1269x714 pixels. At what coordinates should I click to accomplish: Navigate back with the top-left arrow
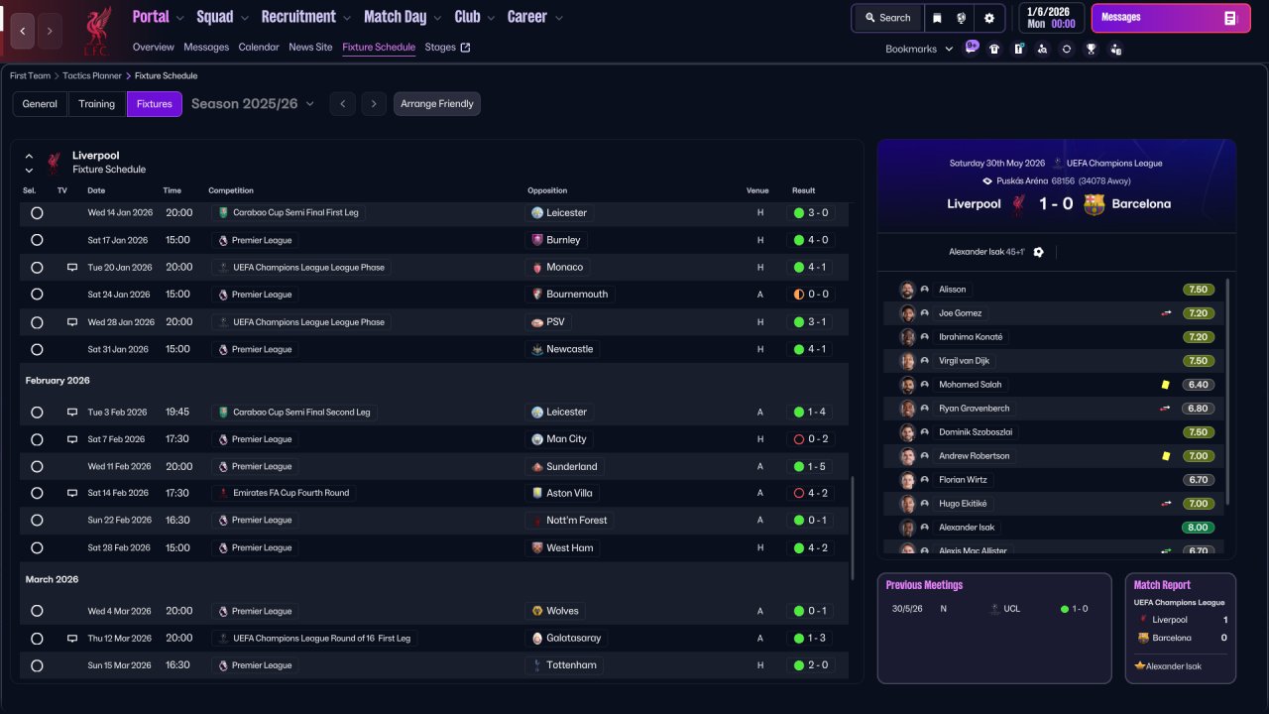(22, 31)
